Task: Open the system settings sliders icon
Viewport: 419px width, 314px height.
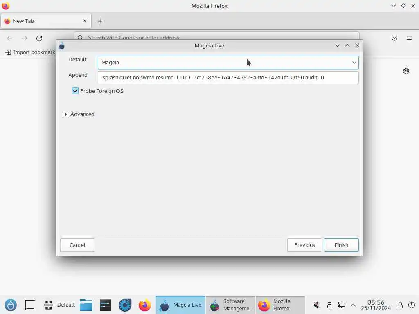Action: click(106, 305)
